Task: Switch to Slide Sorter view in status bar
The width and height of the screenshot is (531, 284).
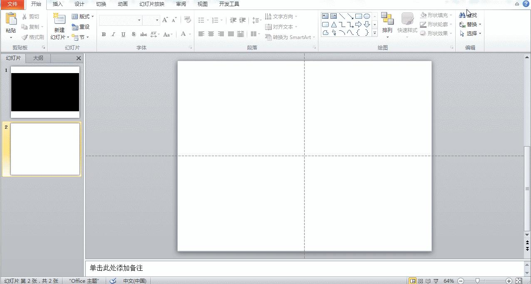Action: point(420,281)
